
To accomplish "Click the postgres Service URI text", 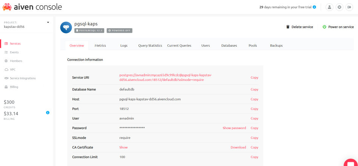I will click(x=166, y=78).
